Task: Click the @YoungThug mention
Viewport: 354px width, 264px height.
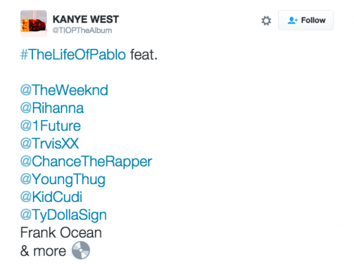Action: [x=63, y=180]
